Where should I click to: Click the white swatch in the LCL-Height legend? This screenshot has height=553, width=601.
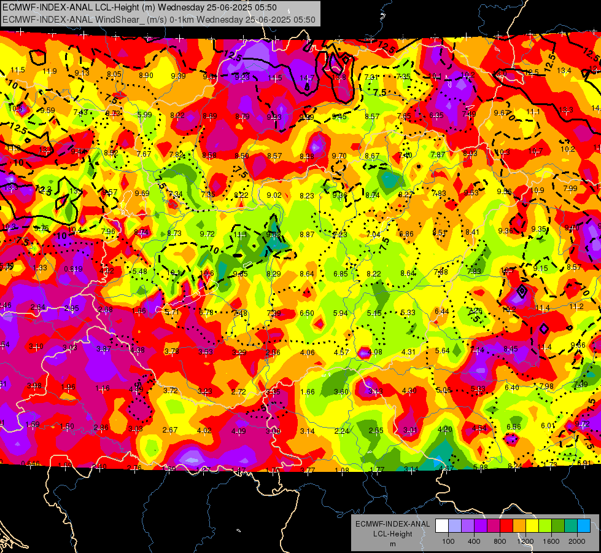click(442, 526)
